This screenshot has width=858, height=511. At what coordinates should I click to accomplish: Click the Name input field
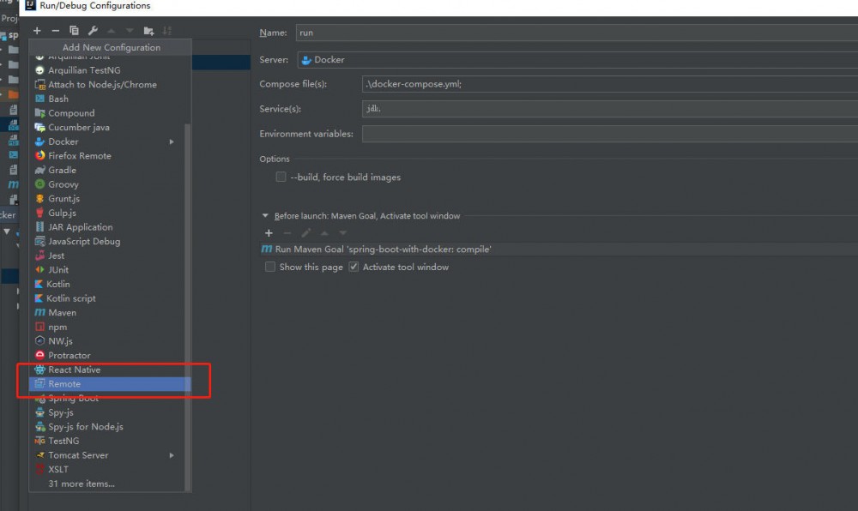tap(577, 33)
